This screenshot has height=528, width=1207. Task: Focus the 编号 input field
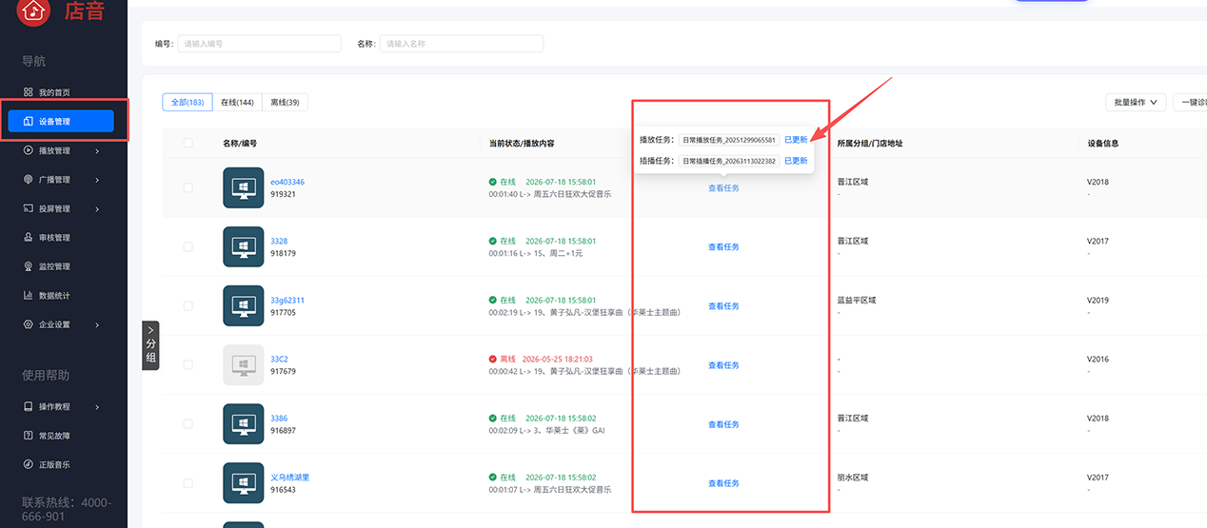pyautogui.click(x=259, y=44)
